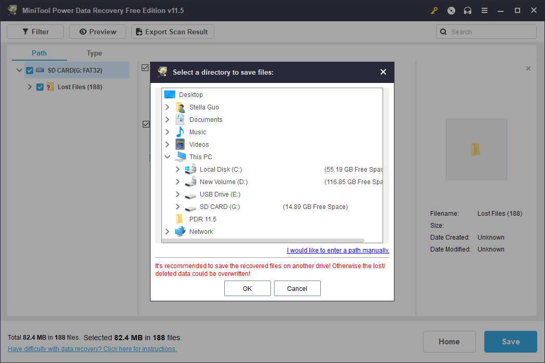Switch to the Type tab

[94, 53]
